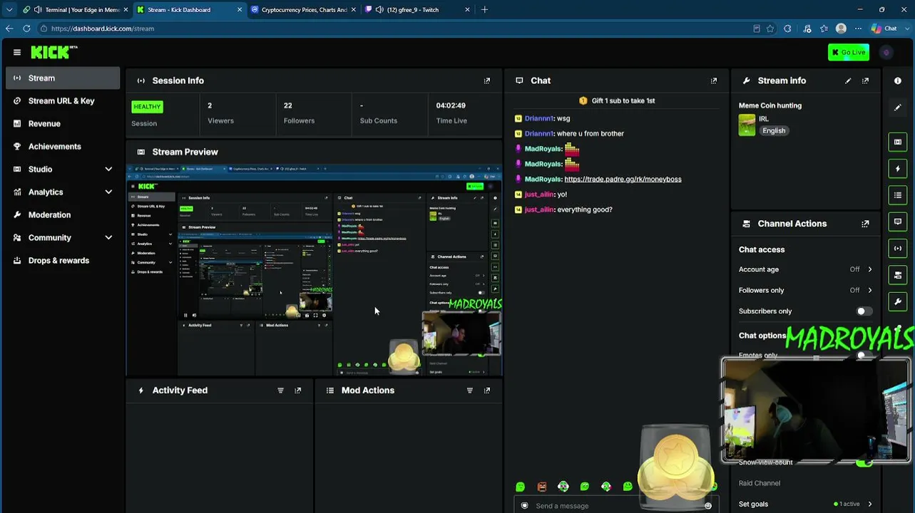This screenshot has height=513, width=915.
Task: Click username just_ailin on the yo! message
Action: [539, 195]
